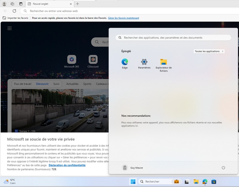Select the Nouvel onglet tab

50,4
